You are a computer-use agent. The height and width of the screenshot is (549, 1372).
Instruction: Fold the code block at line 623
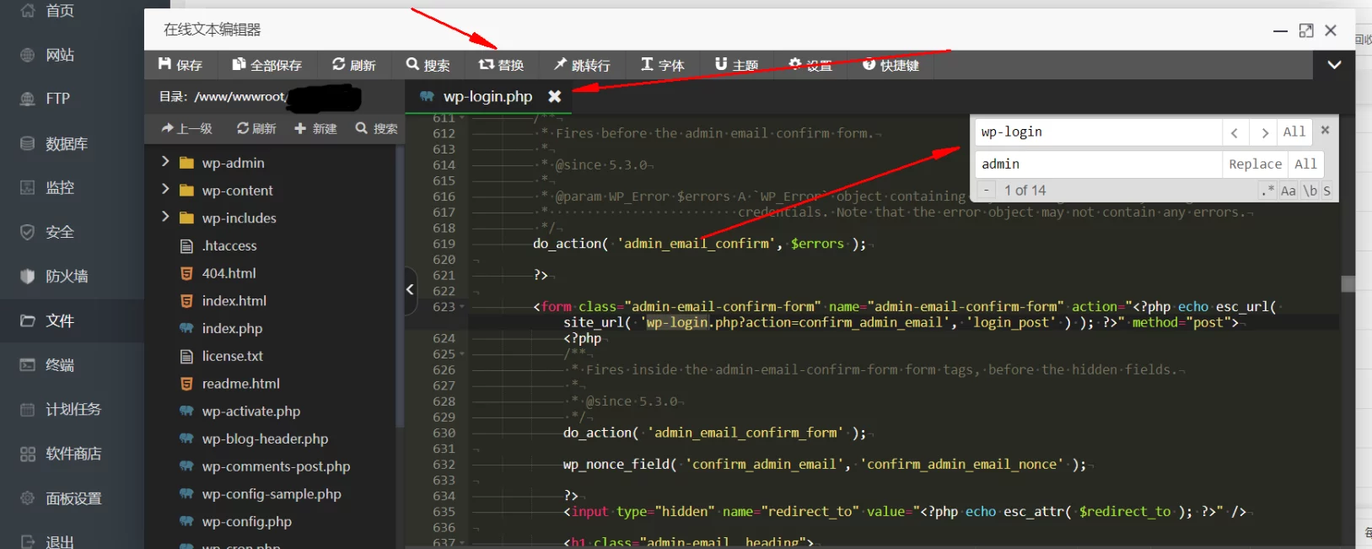[462, 307]
